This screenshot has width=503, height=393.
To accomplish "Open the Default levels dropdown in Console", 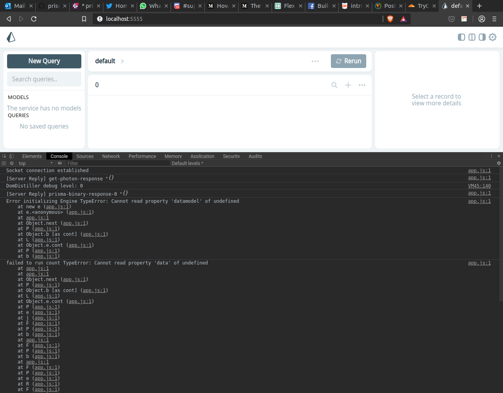I will 187,163.
